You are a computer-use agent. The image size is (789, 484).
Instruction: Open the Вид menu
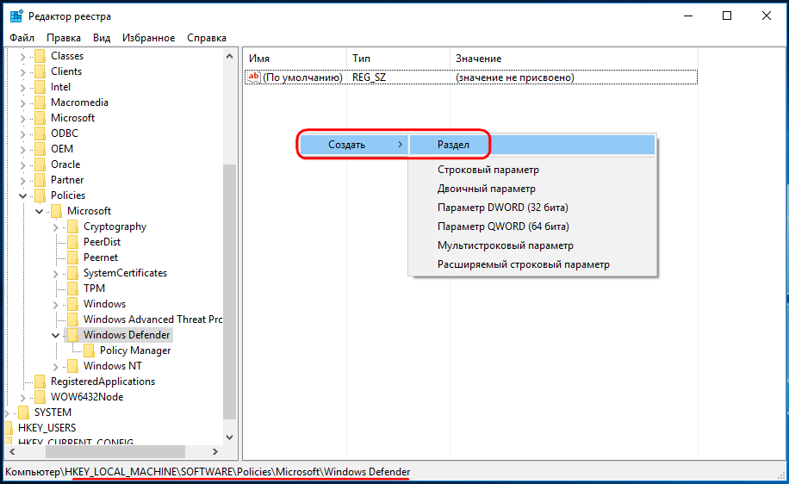click(x=101, y=38)
